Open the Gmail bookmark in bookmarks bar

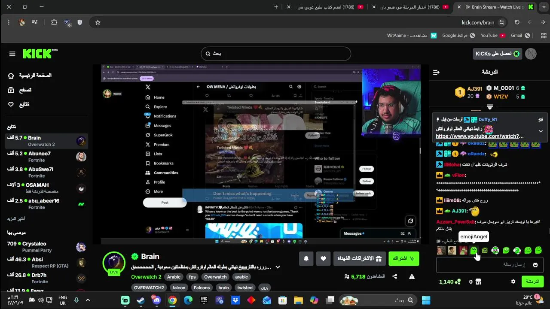point(520,36)
